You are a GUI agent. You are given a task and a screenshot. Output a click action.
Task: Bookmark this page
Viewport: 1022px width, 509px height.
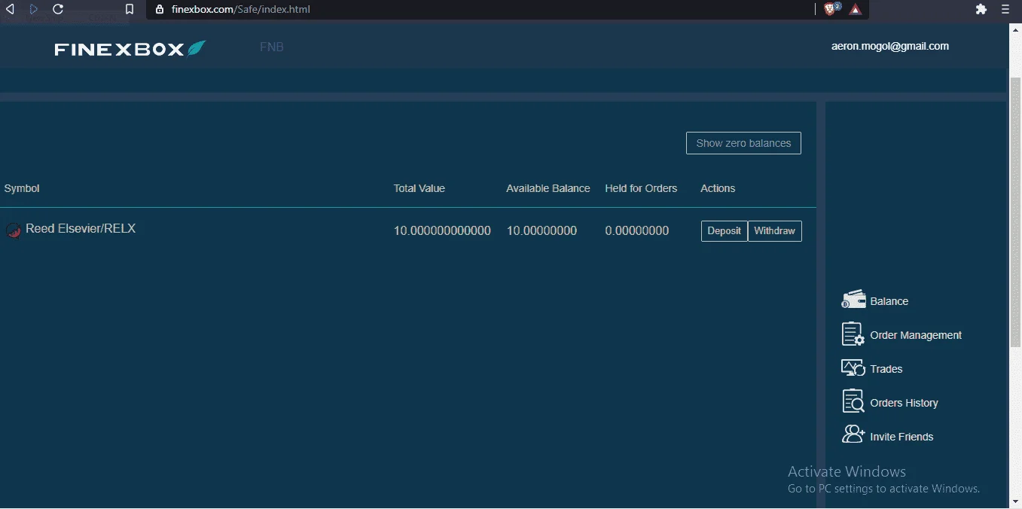point(130,10)
